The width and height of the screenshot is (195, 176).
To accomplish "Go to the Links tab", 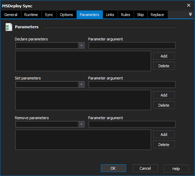I will [110, 15].
